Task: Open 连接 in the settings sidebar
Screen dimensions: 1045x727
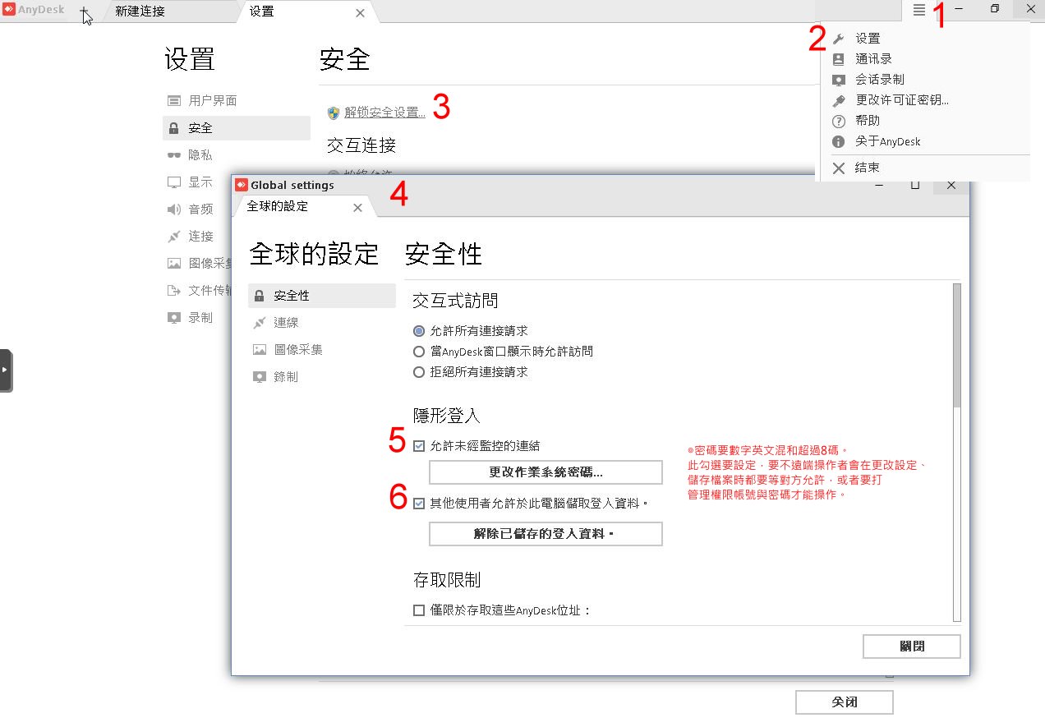Action: click(200, 236)
